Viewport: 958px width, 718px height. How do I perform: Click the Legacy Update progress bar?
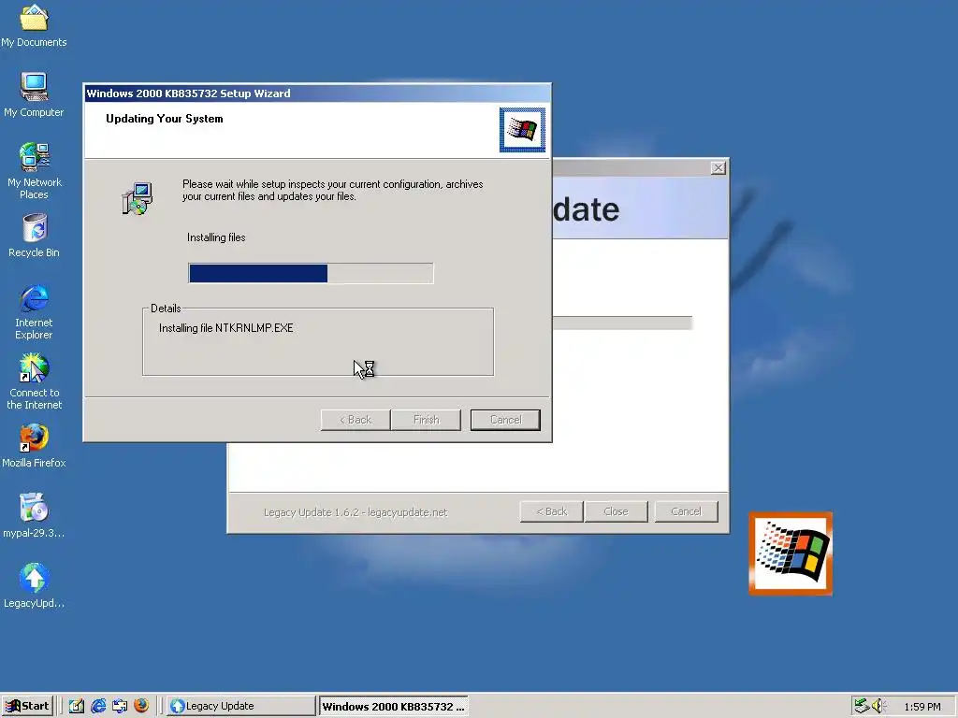pyautogui.click(x=622, y=323)
